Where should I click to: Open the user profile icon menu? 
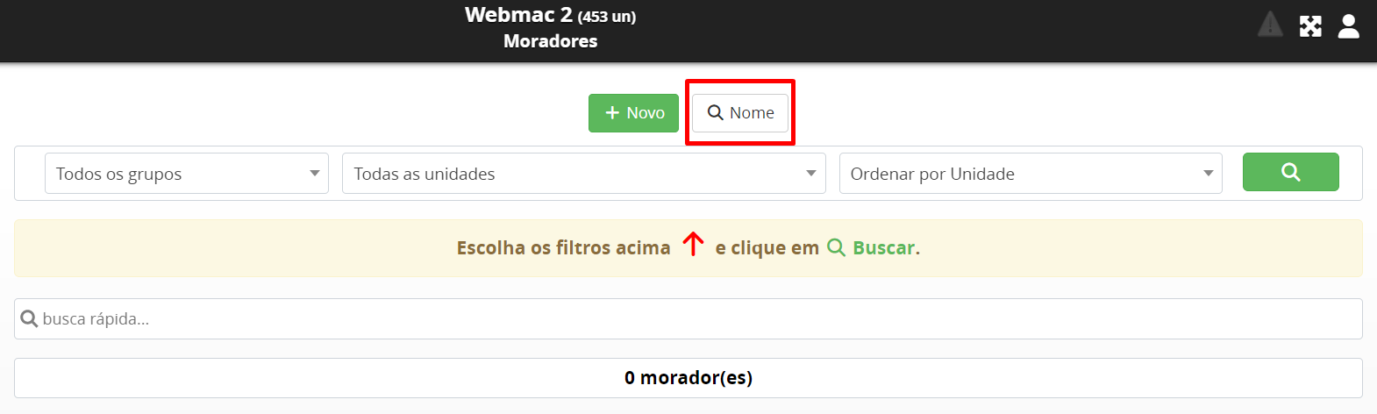(1348, 26)
